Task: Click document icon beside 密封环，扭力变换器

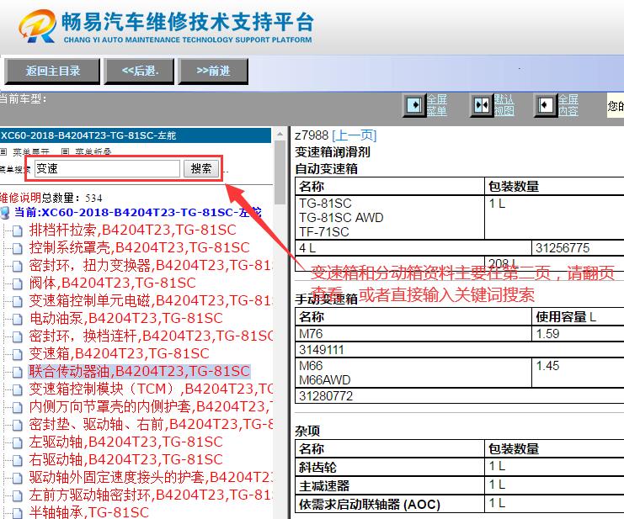Action: click(x=17, y=267)
